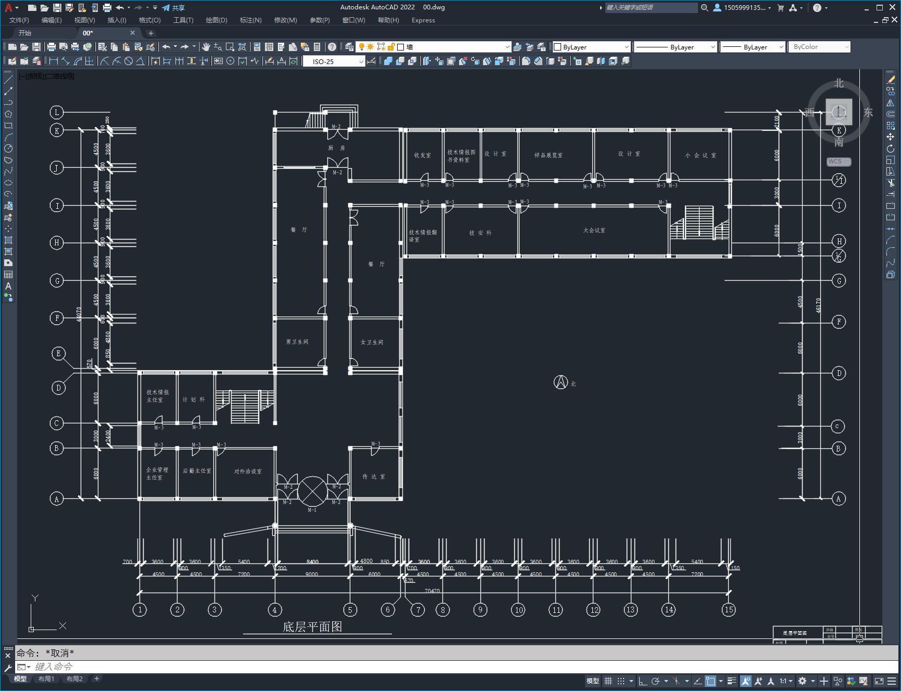
Task: Expand the annotation scale 1:1 dropdown
Action: tap(786, 681)
